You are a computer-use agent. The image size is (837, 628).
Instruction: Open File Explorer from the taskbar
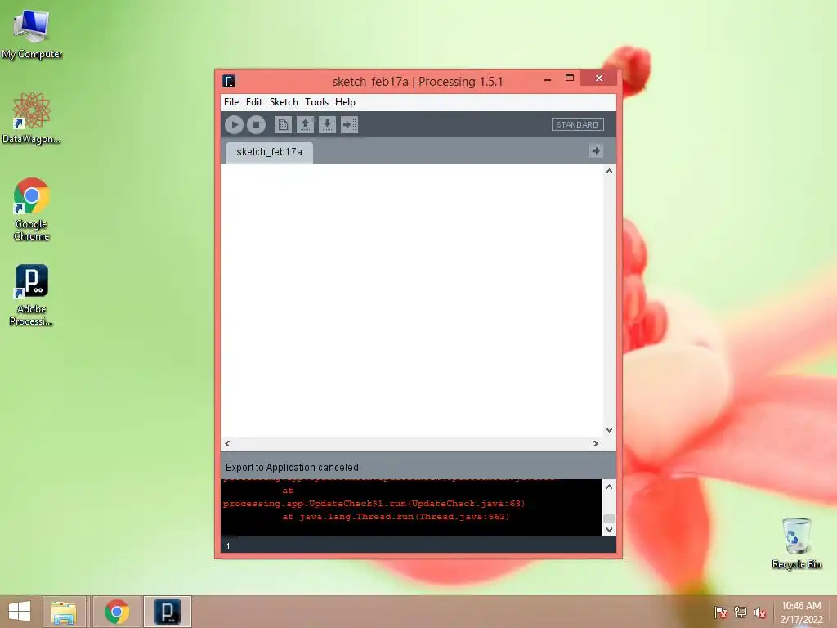(64, 612)
